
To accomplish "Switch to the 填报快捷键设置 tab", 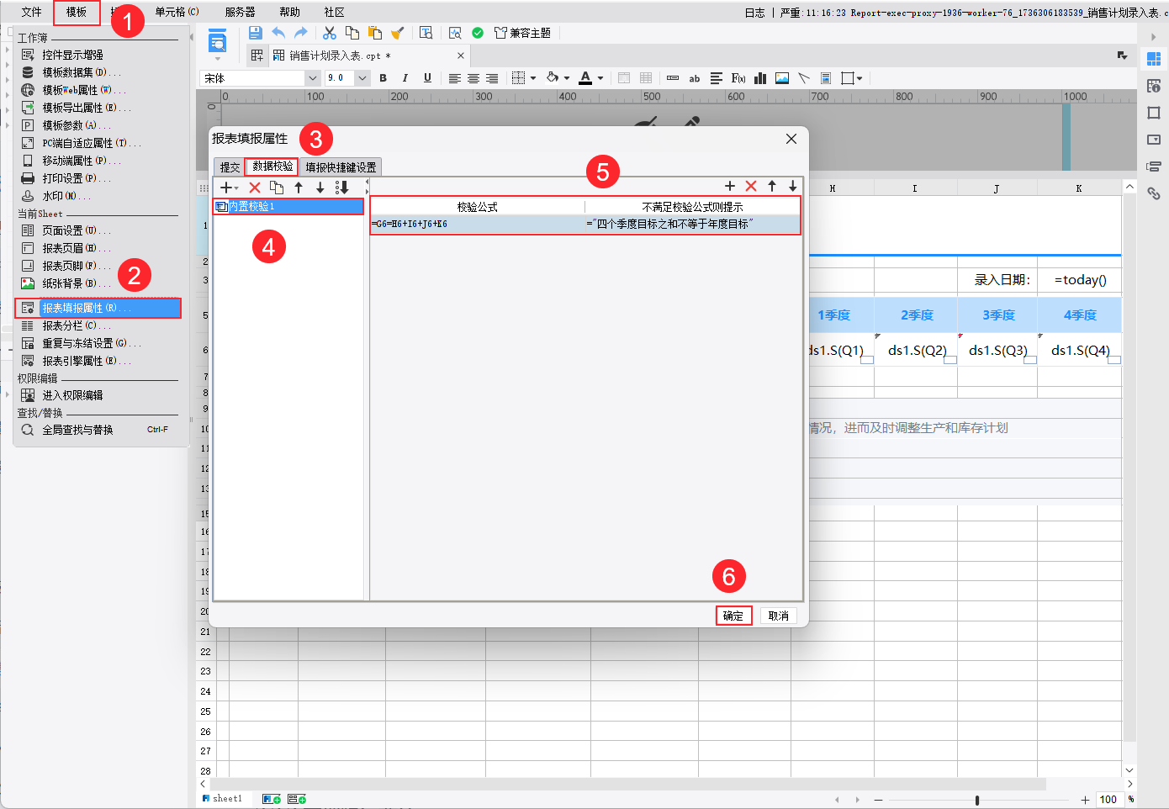I will (x=341, y=167).
